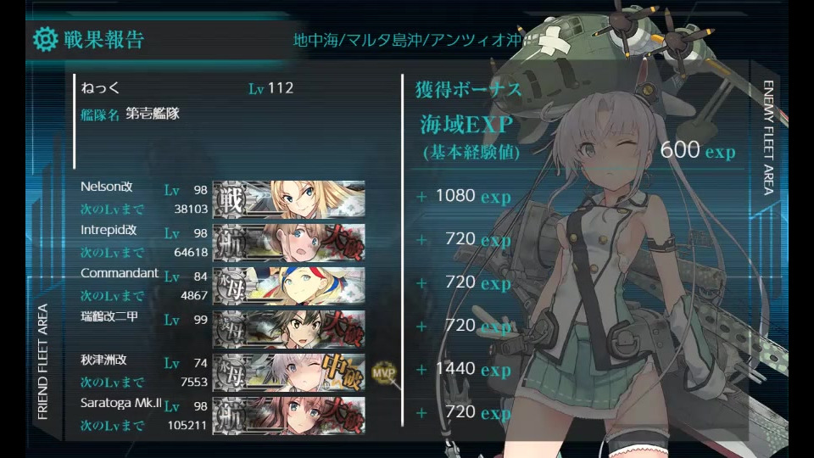Click the MVP badge next to 秋津洲改
814x458 pixels.
[383, 372]
